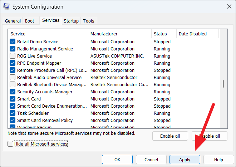The image size is (236, 167).
Task: Switch to the Startup tab
Action: coord(71,21)
